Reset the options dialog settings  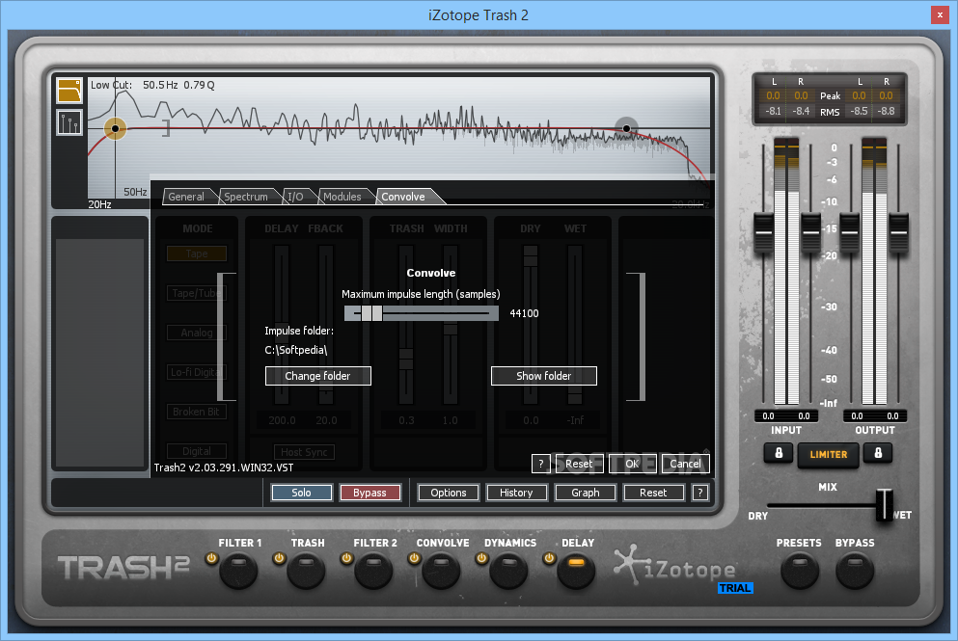[x=579, y=464]
